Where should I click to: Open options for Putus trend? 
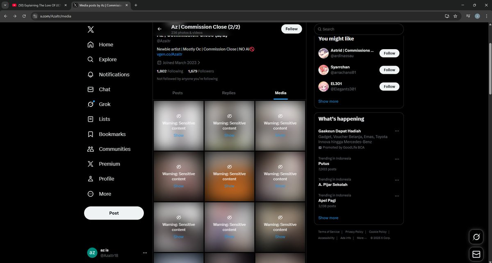click(x=397, y=159)
